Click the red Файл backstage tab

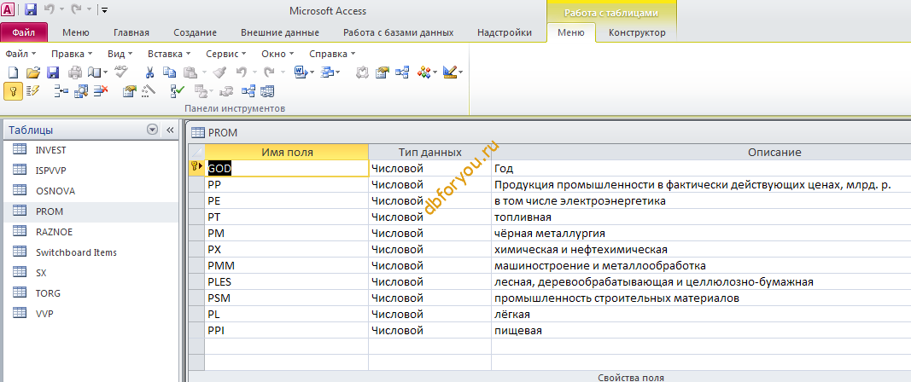24,32
